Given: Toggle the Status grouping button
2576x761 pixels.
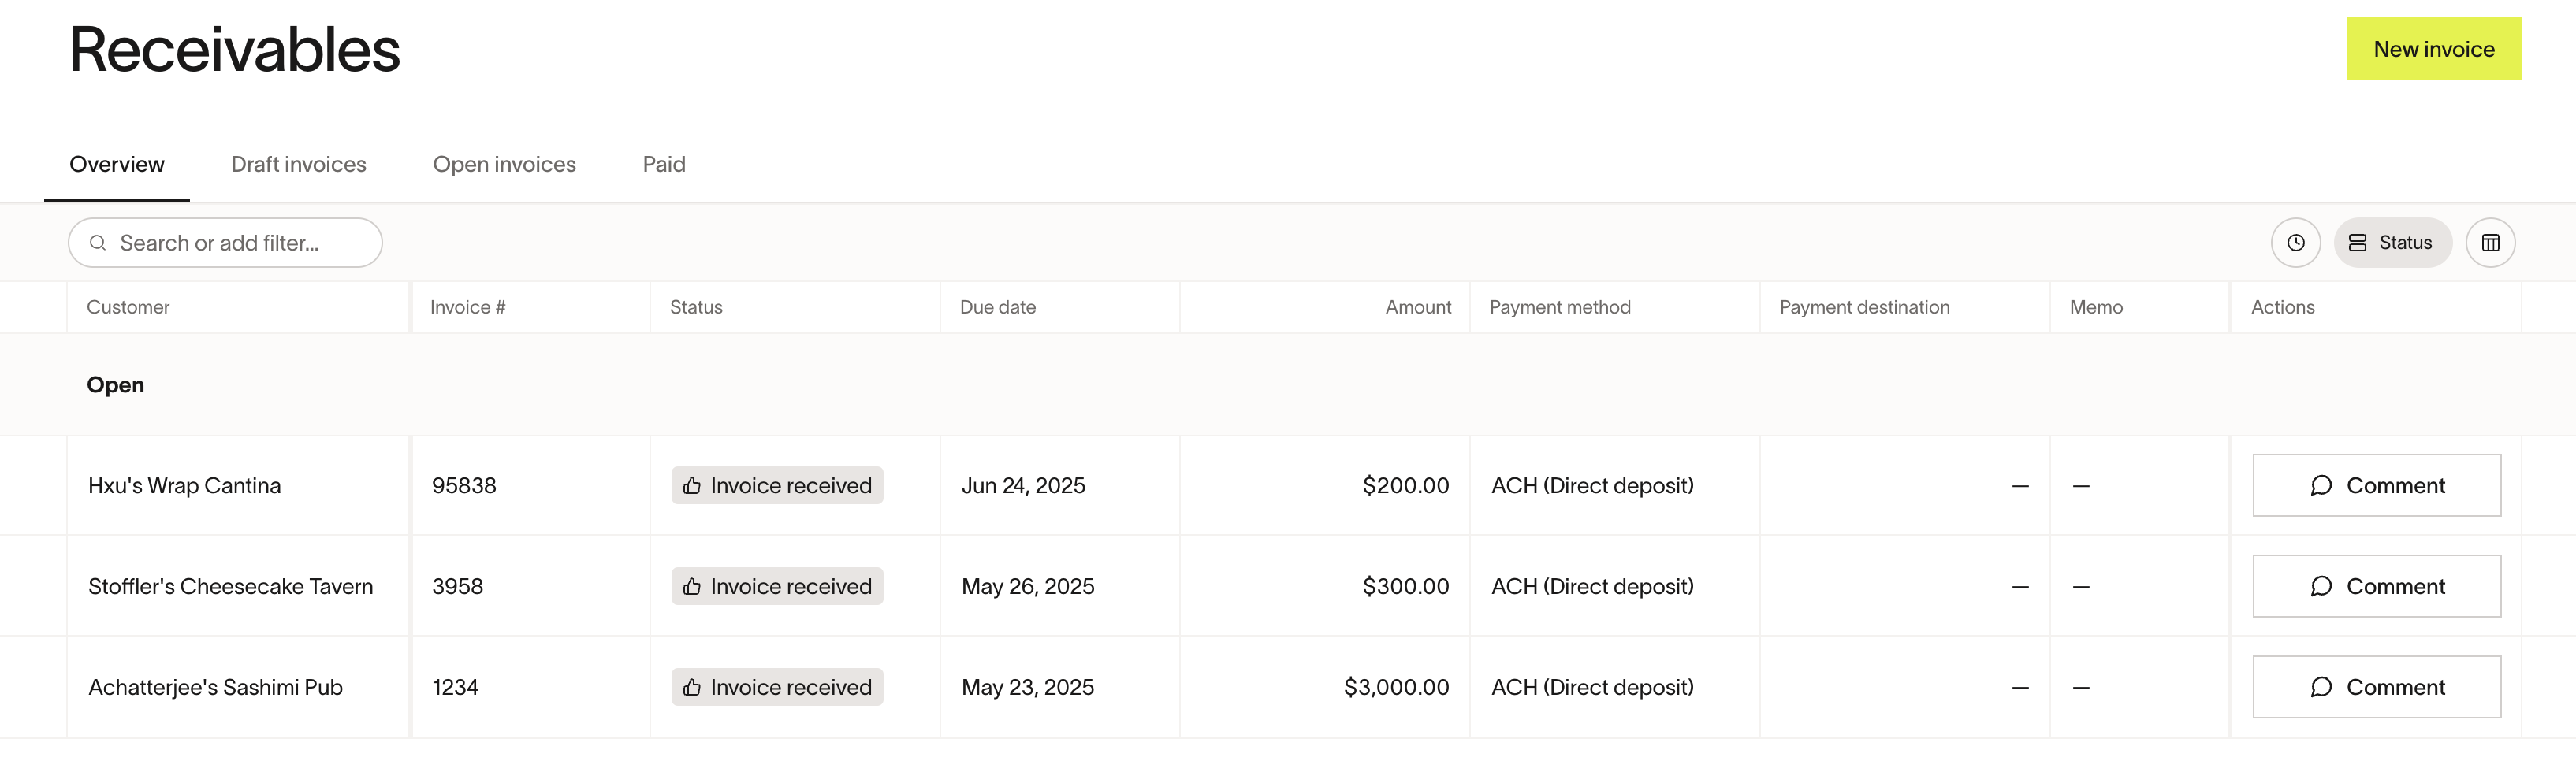Looking at the screenshot, I should tap(2391, 243).
